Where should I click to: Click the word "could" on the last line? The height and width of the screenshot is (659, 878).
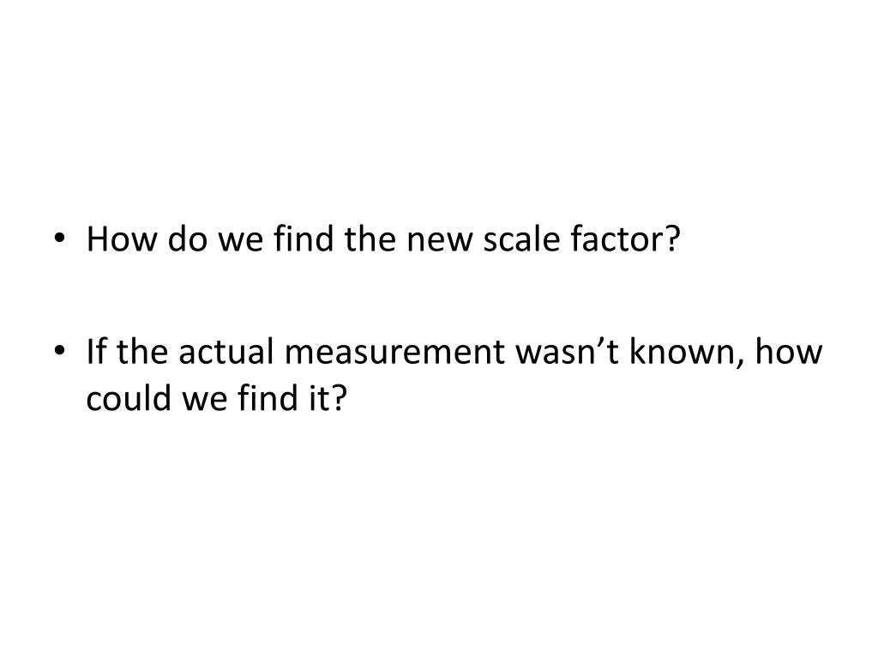[x=129, y=398]
